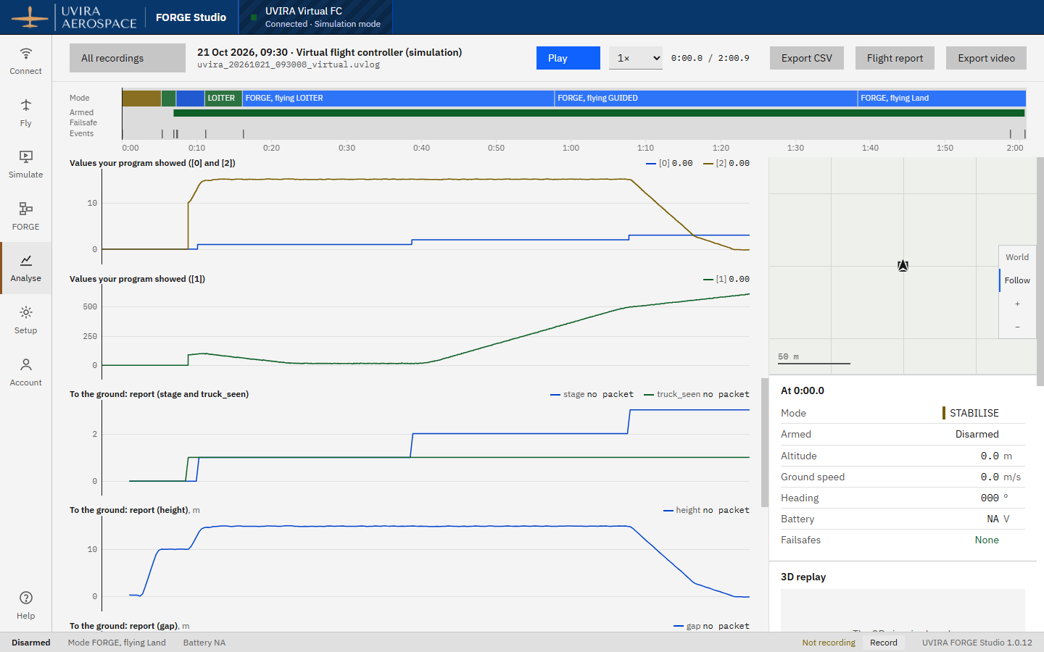This screenshot has width=1044, height=652.
Task: Toggle the [0] series legend
Action: pos(669,163)
